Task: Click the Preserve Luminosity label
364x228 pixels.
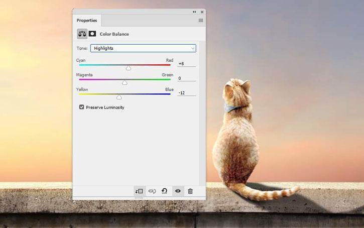Action: point(105,107)
